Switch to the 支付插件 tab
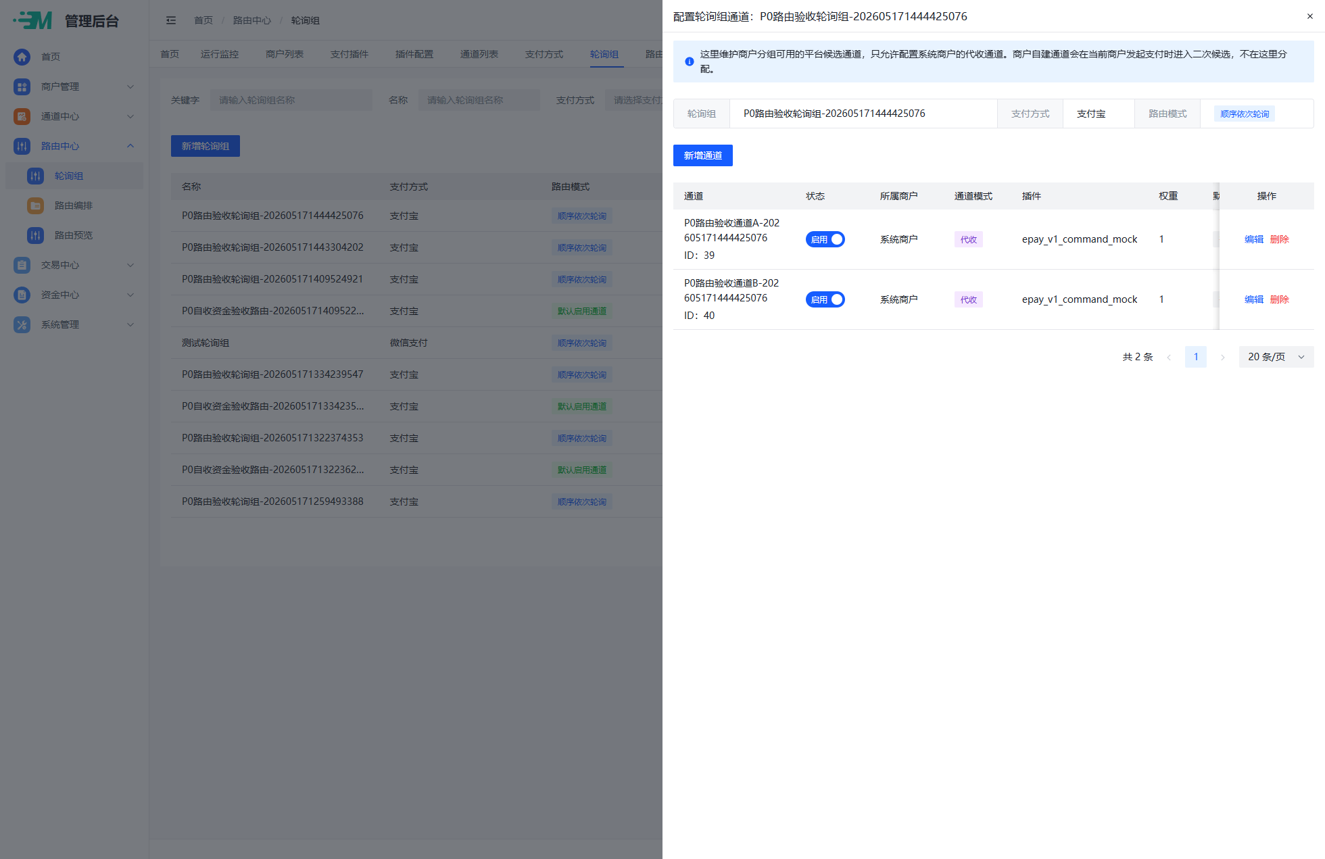Image resolution: width=1325 pixels, height=859 pixels. (350, 54)
